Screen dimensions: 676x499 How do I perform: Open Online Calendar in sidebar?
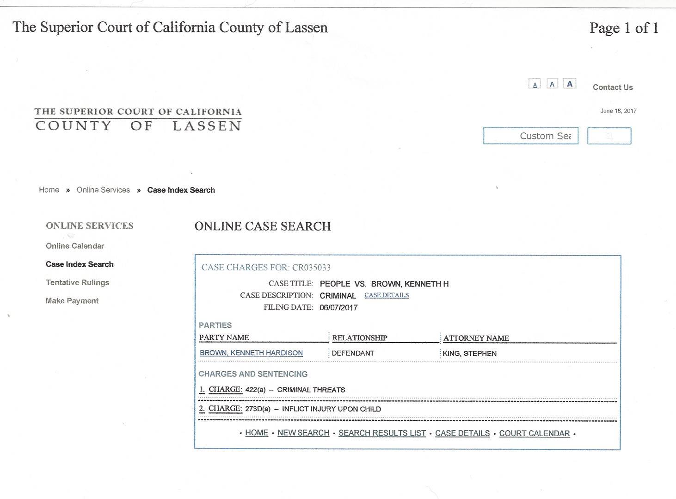click(x=75, y=246)
